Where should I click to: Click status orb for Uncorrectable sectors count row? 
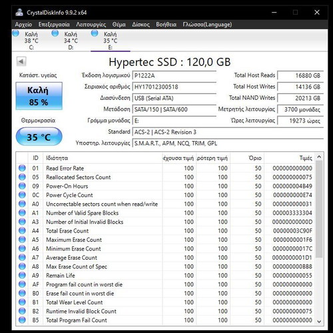22,204
